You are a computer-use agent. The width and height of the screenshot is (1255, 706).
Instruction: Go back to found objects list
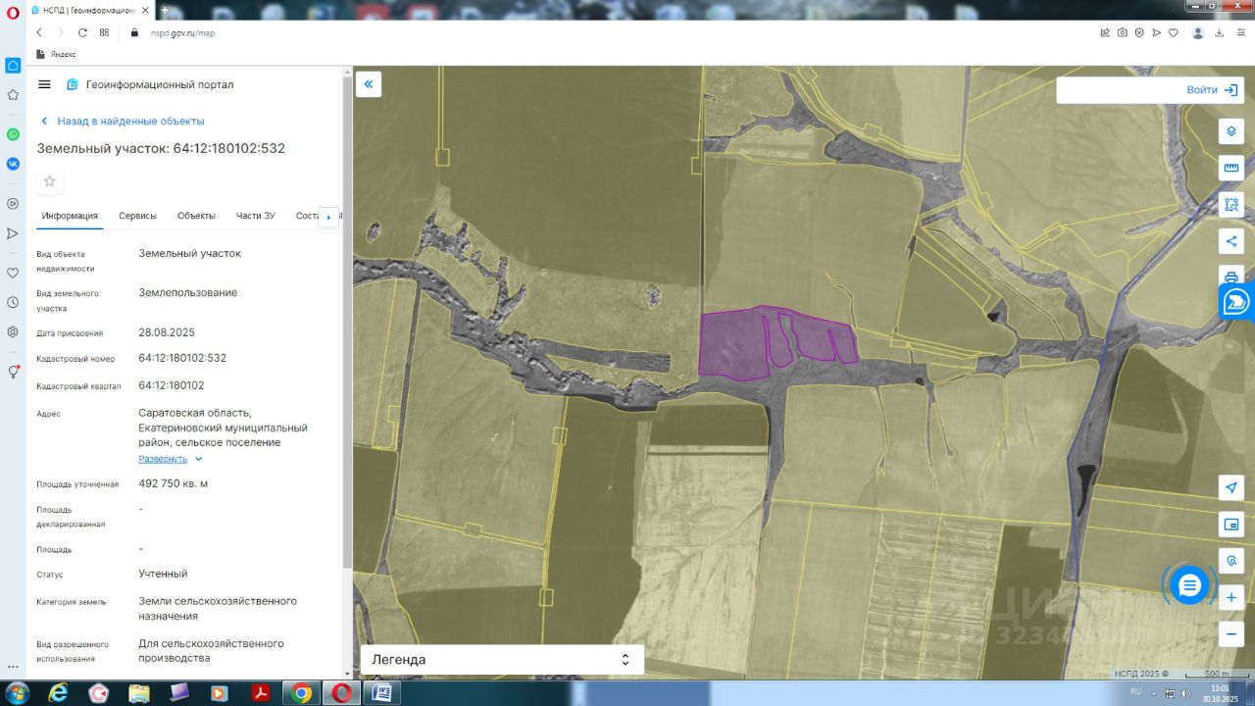pos(123,121)
